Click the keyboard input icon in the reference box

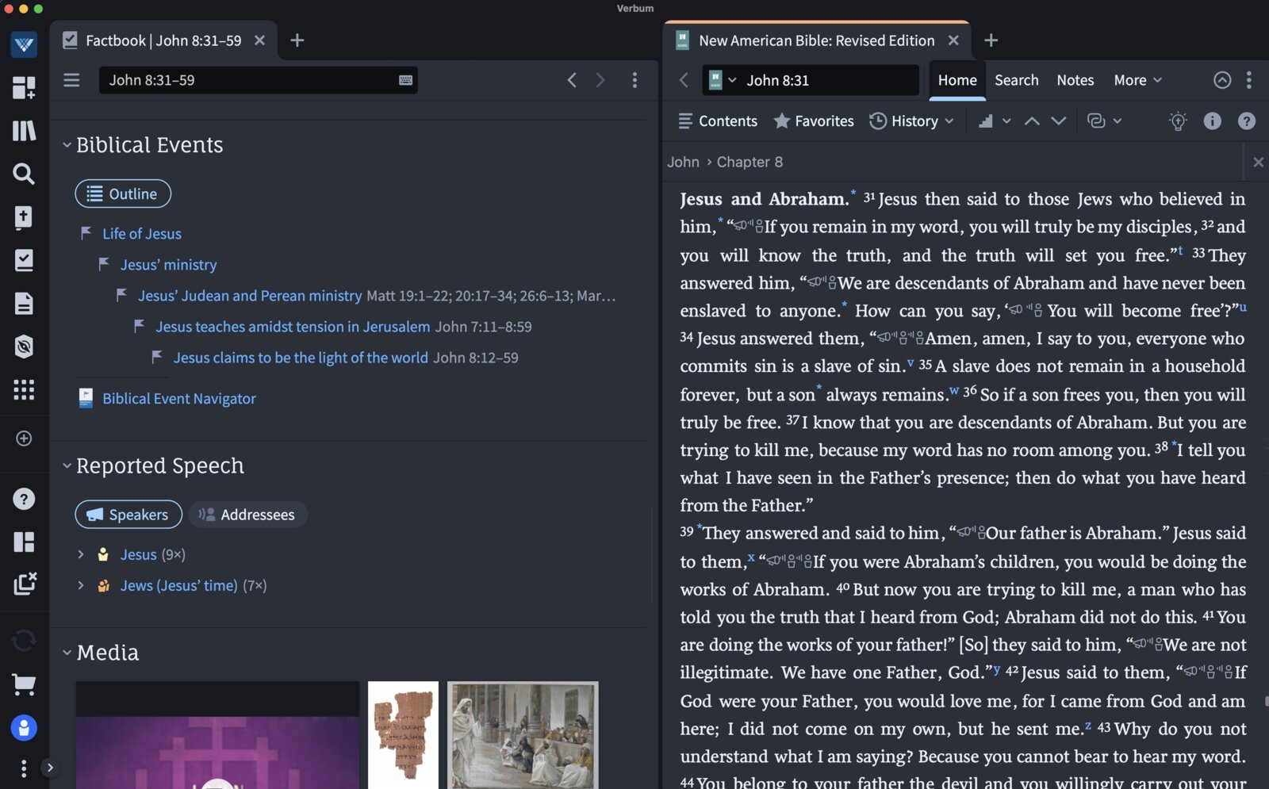404,79
